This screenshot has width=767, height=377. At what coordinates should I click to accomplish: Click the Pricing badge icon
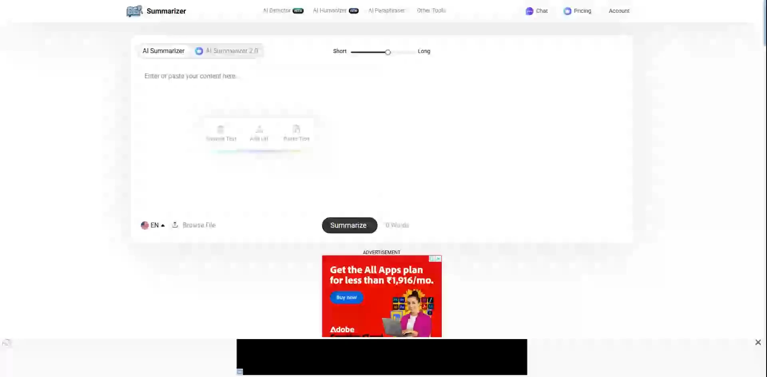click(x=567, y=11)
